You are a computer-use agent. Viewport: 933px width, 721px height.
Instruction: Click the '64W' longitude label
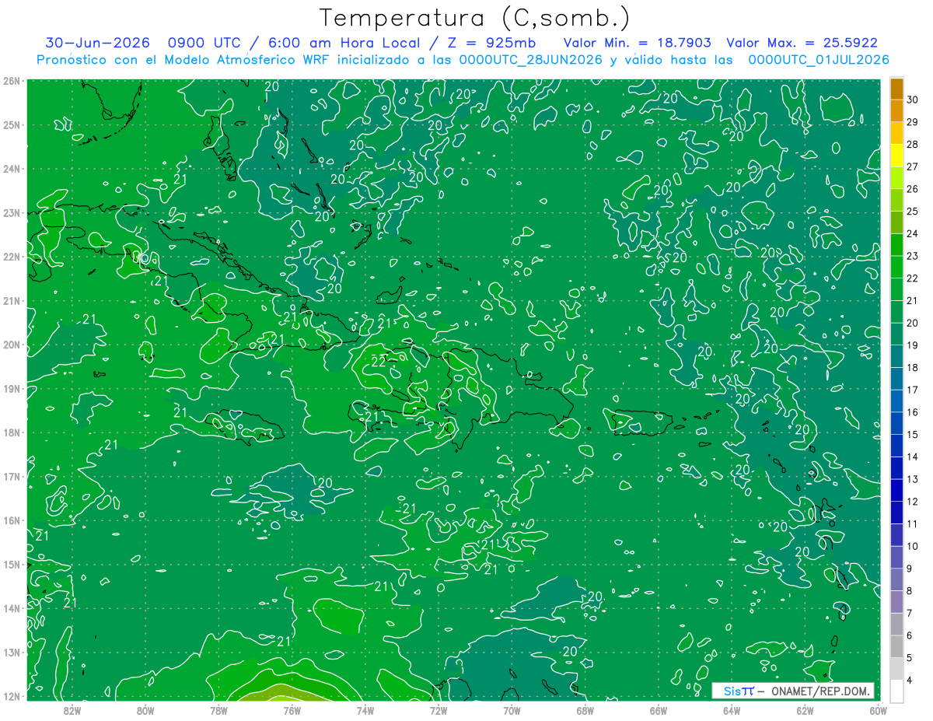pos(732,710)
